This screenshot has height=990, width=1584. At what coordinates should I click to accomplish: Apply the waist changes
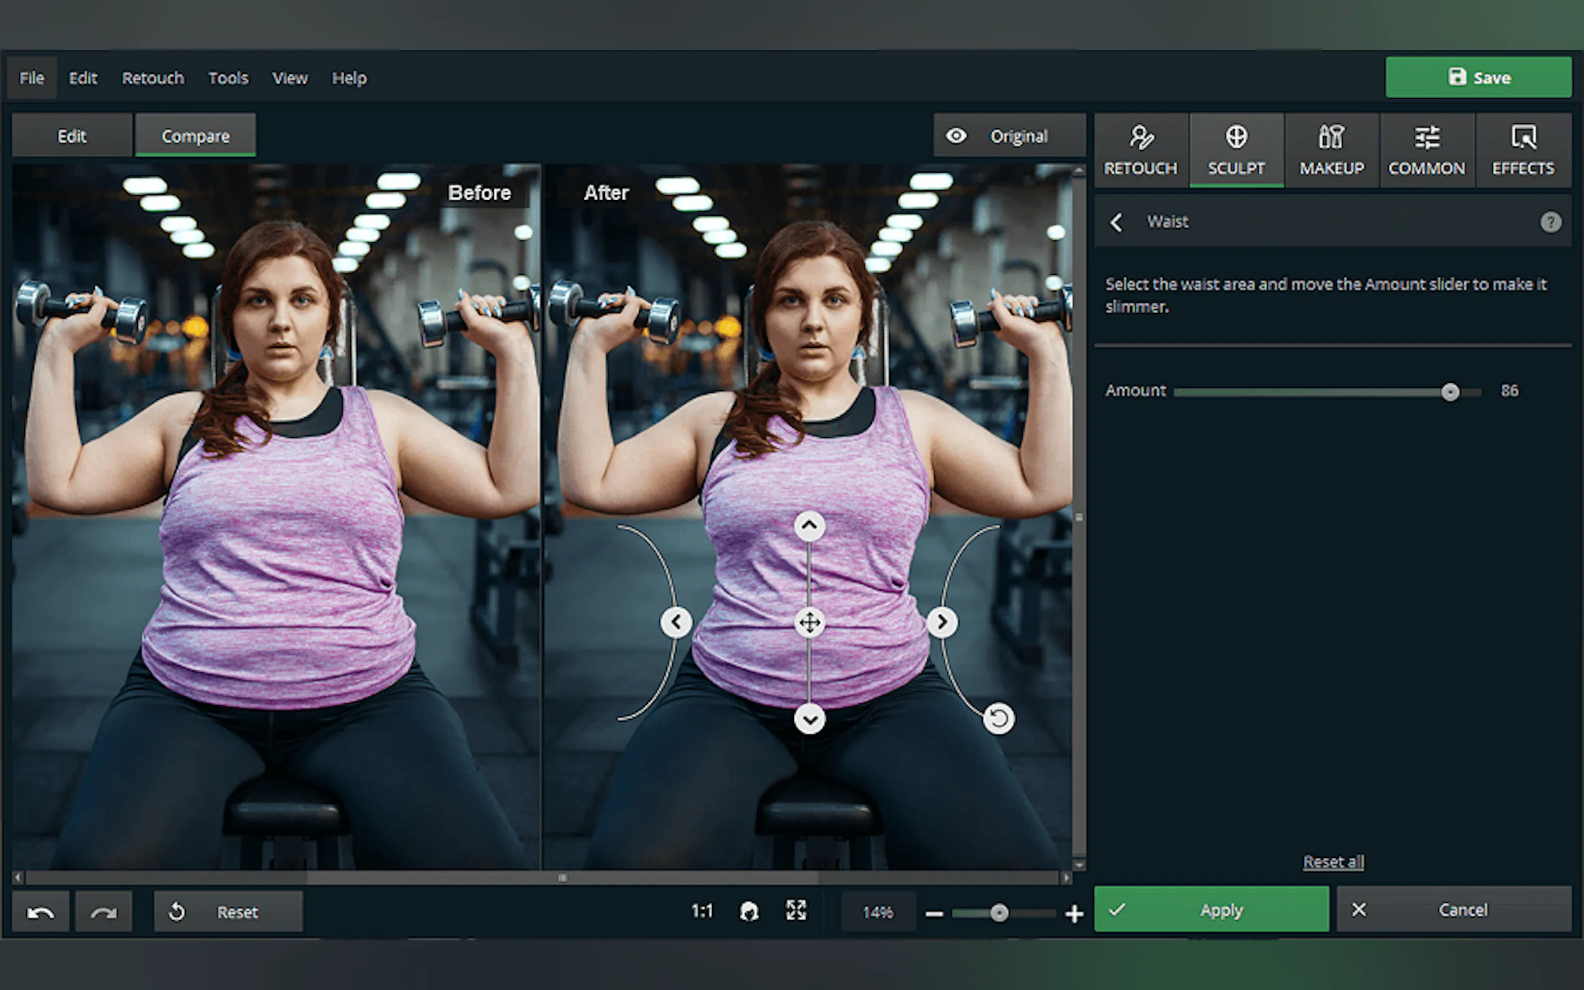coord(1210,910)
